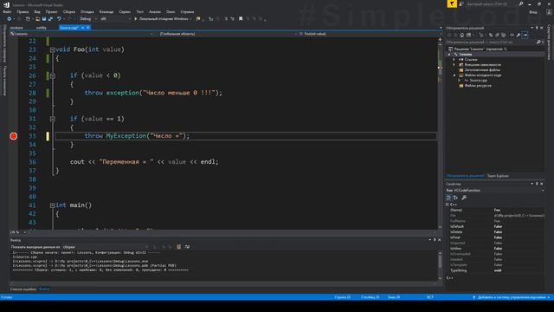Open the Properties object selector dropdown

point(494,191)
